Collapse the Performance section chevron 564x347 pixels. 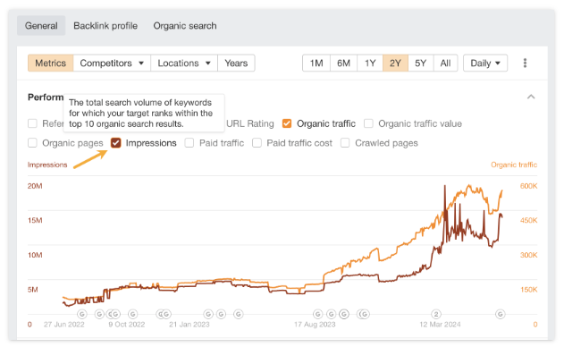click(x=531, y=97)
